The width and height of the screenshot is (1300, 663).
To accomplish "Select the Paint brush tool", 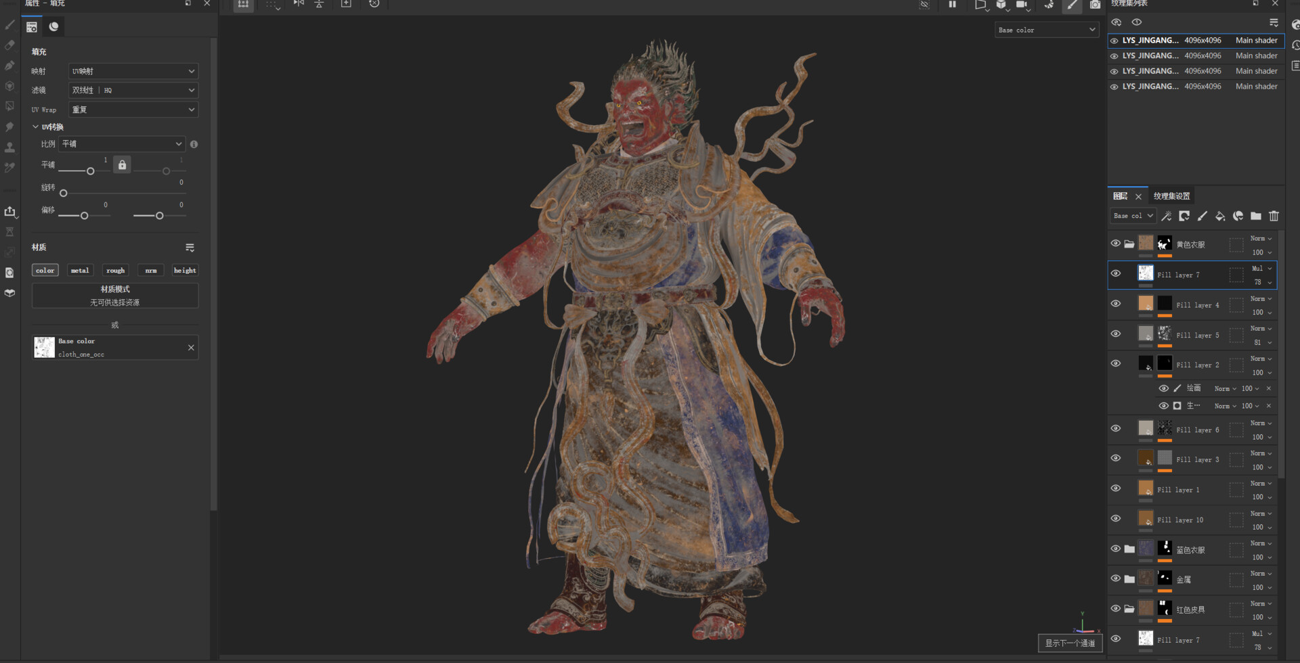I will [9, 24].
